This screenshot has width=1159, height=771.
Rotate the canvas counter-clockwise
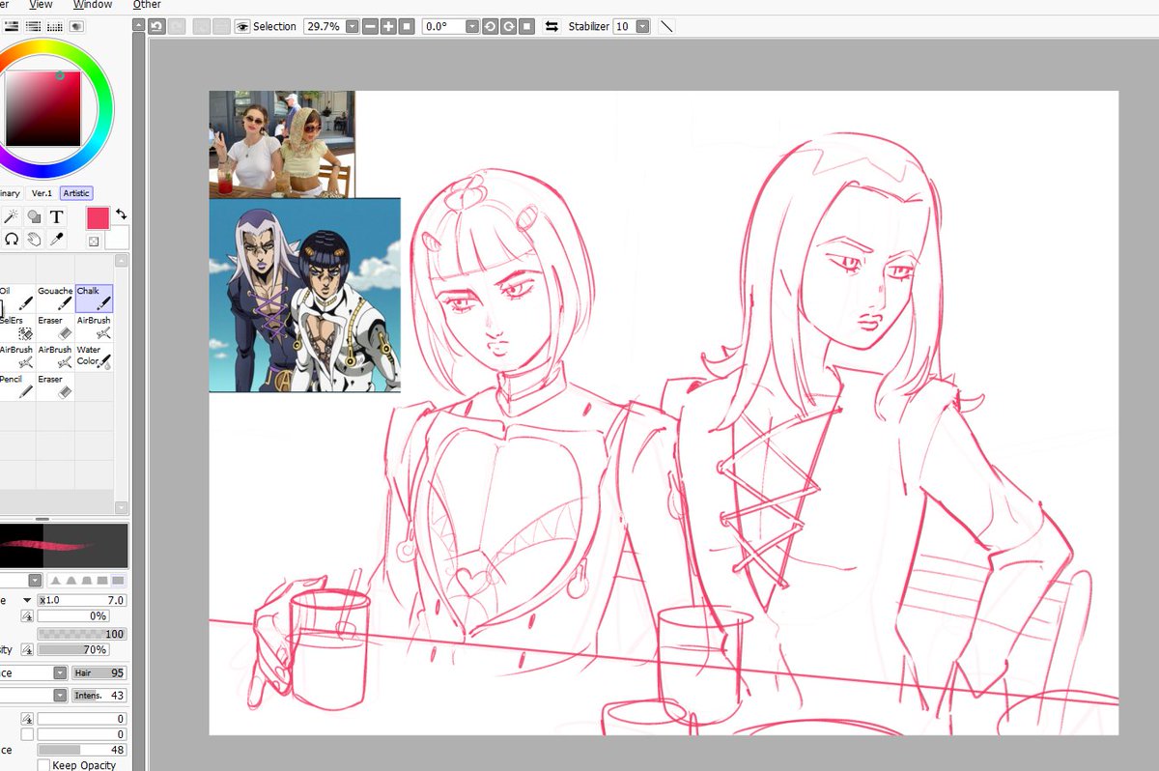491,26
